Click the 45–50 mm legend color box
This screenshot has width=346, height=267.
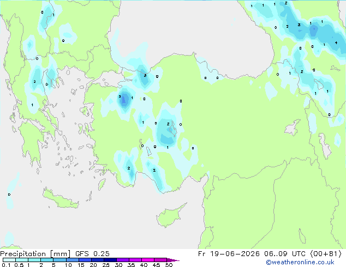tap(160, 260)
